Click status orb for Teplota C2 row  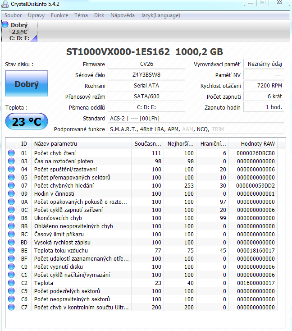click(x=11, y=283)
